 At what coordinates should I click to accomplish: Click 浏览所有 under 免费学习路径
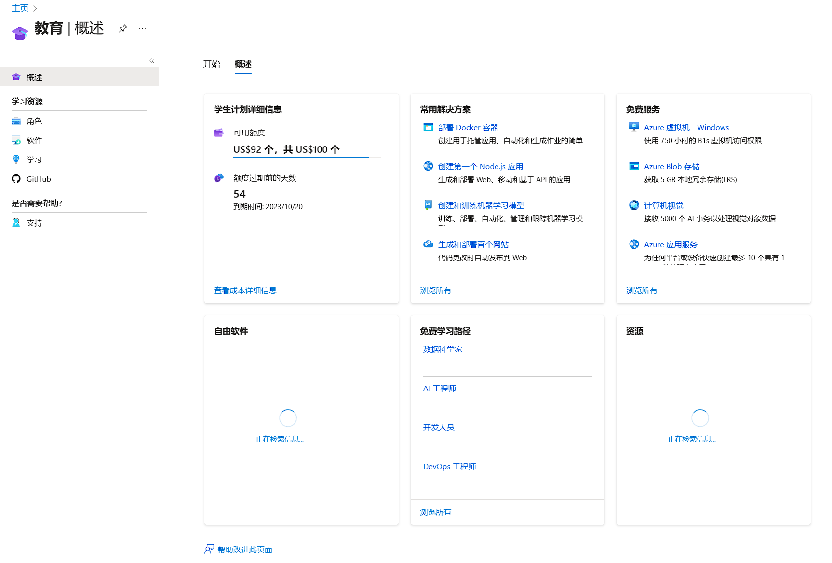coord(436,512)
